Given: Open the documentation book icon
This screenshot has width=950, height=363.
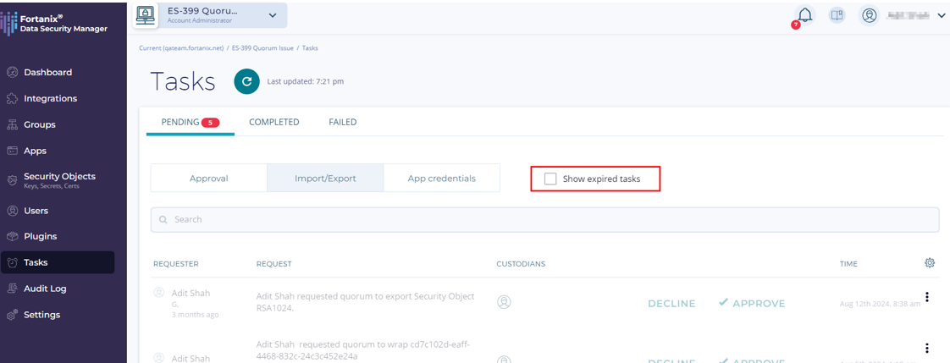Looking at the screenshot, I should point(837,15).
